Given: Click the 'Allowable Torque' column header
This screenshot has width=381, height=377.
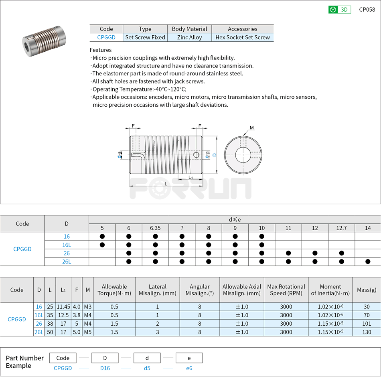Looking at the screenshot, I should click(x=114, y=290).
